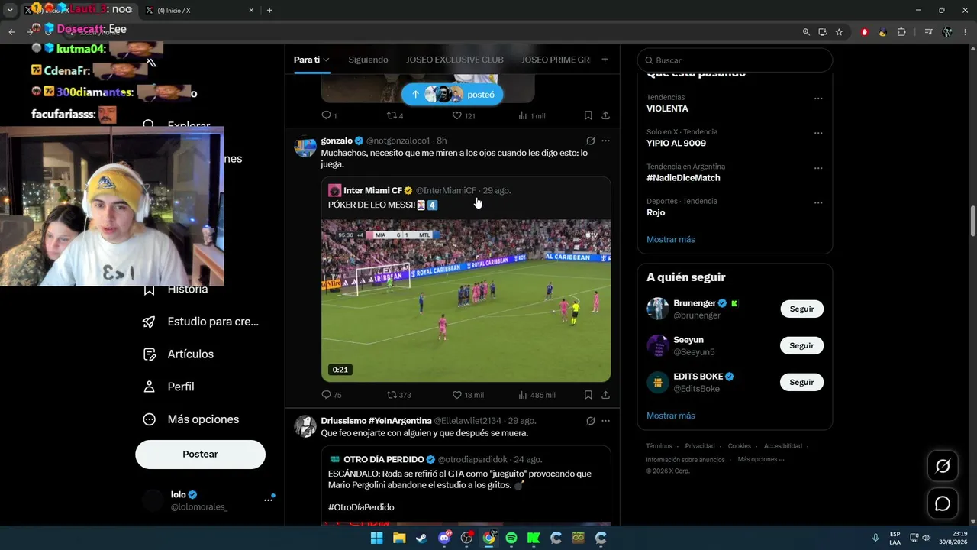Open Chrome extensions puzzle icon

[x=901, y=32]
